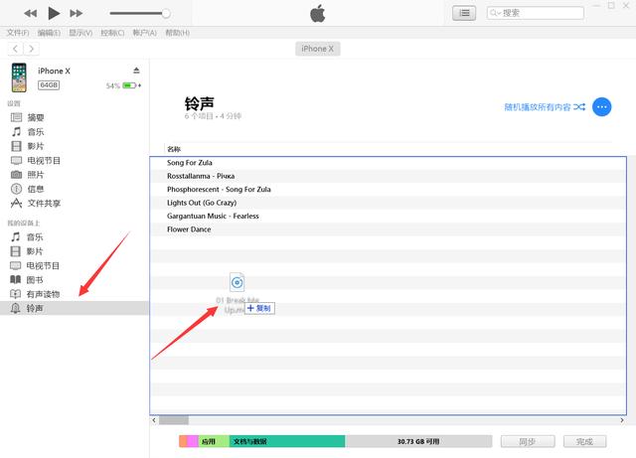Select the Rosstallanma - Річка row
The image size is (636, 458).
[x=388, y=176]
